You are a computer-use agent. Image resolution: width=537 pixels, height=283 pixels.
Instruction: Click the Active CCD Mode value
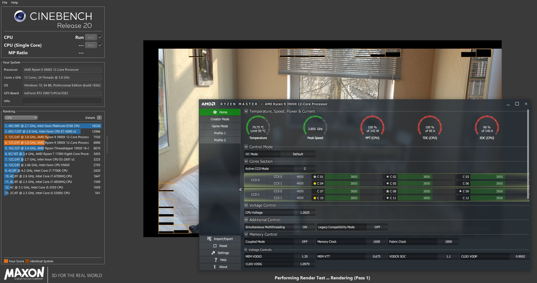(x=305, y=168)
